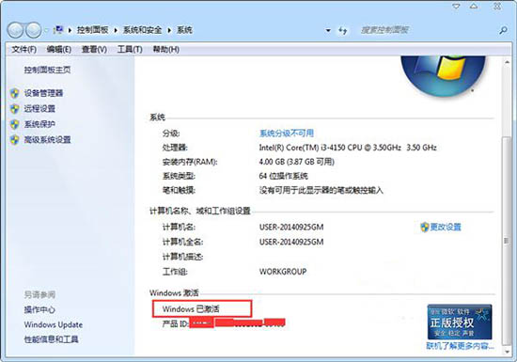The width and height of the screenshot is (517, 362).
Task: Click the processor value Intel(R) Core(TM) i3-4150
Action: [x=348, y=148]
